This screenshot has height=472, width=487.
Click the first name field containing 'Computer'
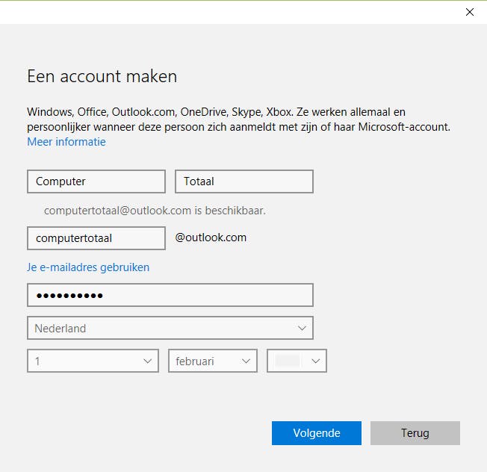pos(96,181)
